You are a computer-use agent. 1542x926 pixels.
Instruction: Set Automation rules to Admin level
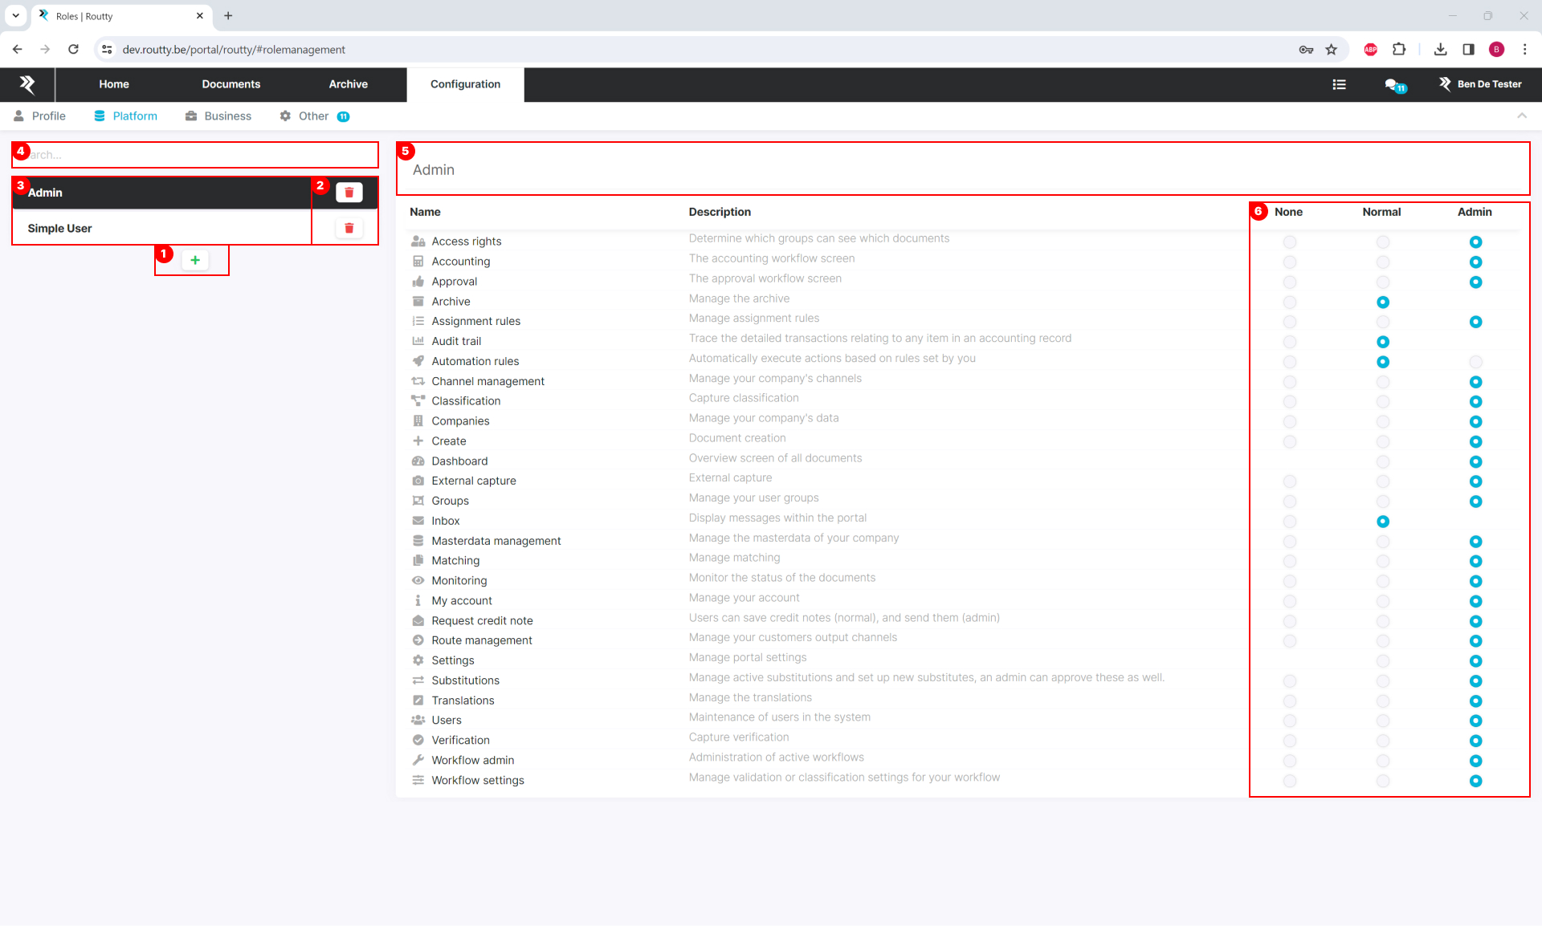(x=1475, y=362)
